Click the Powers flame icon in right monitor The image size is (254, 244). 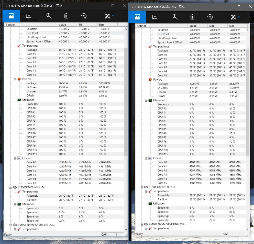coord(150,80)
